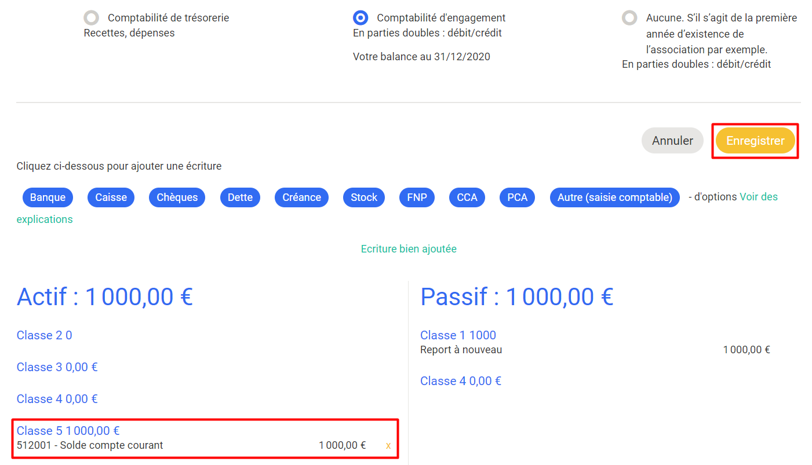Choose the Aucune radio option
The image size is (812, 465).
pos(629,18)
